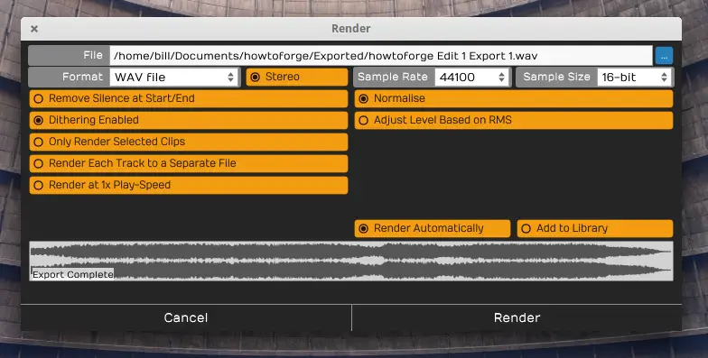The height and width of the screenshot is (358, 708).
Task: Open file browser with the blue ellipsis button
Action: [664, 56]
